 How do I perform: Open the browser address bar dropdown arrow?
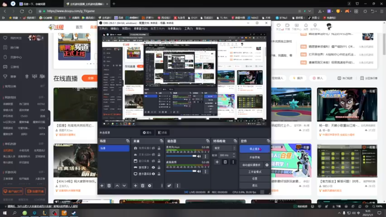tap(309, 11)
